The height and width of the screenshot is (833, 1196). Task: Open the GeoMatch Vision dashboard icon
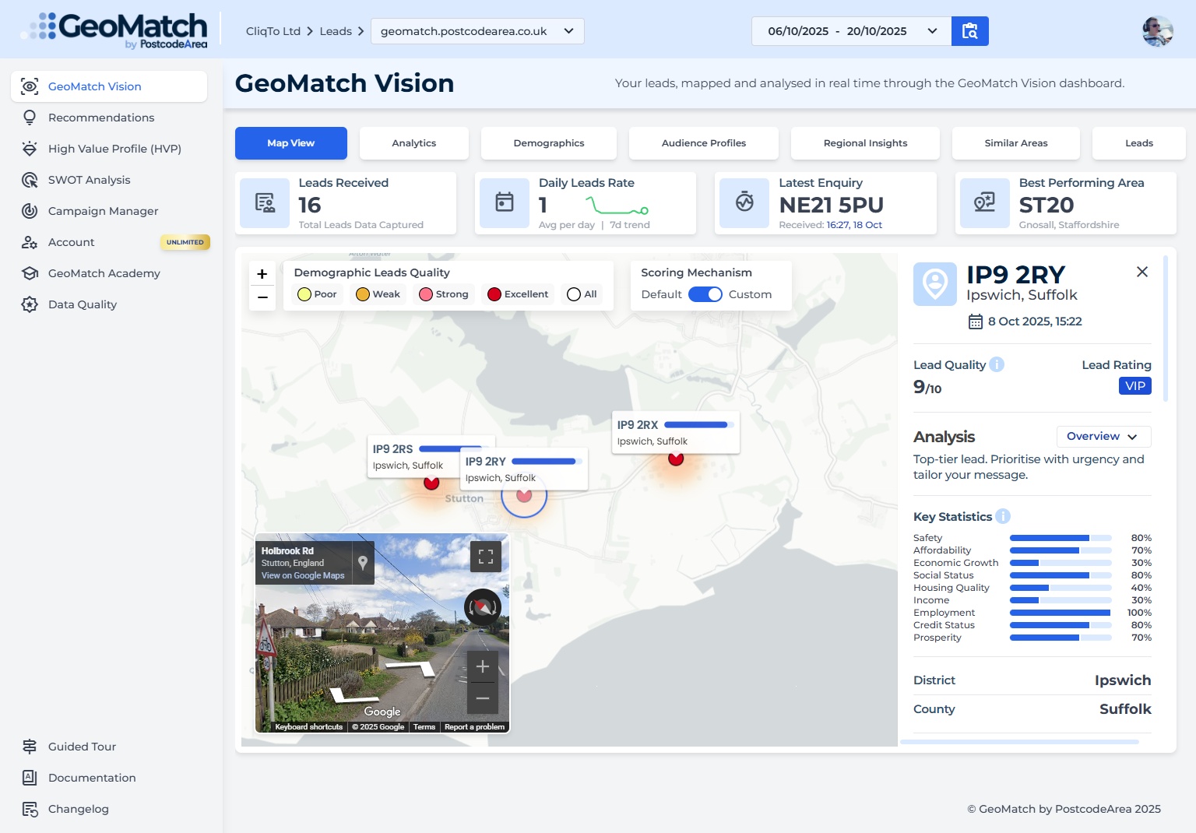(x=29, y=86)
